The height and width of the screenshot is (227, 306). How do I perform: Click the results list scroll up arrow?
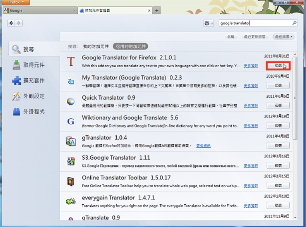coord(295,54)
